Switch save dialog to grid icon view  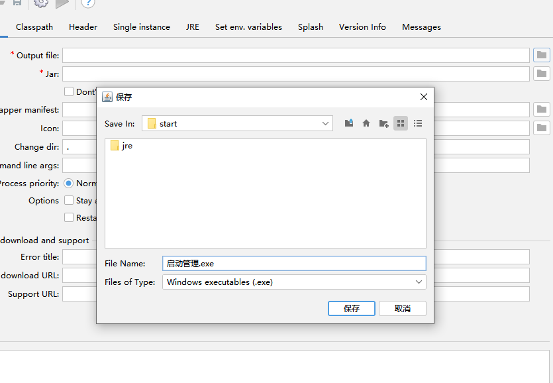(401, 123)
